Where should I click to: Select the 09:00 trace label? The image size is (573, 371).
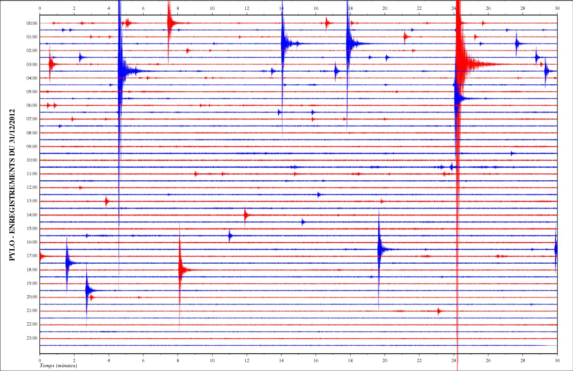(32, 146)
